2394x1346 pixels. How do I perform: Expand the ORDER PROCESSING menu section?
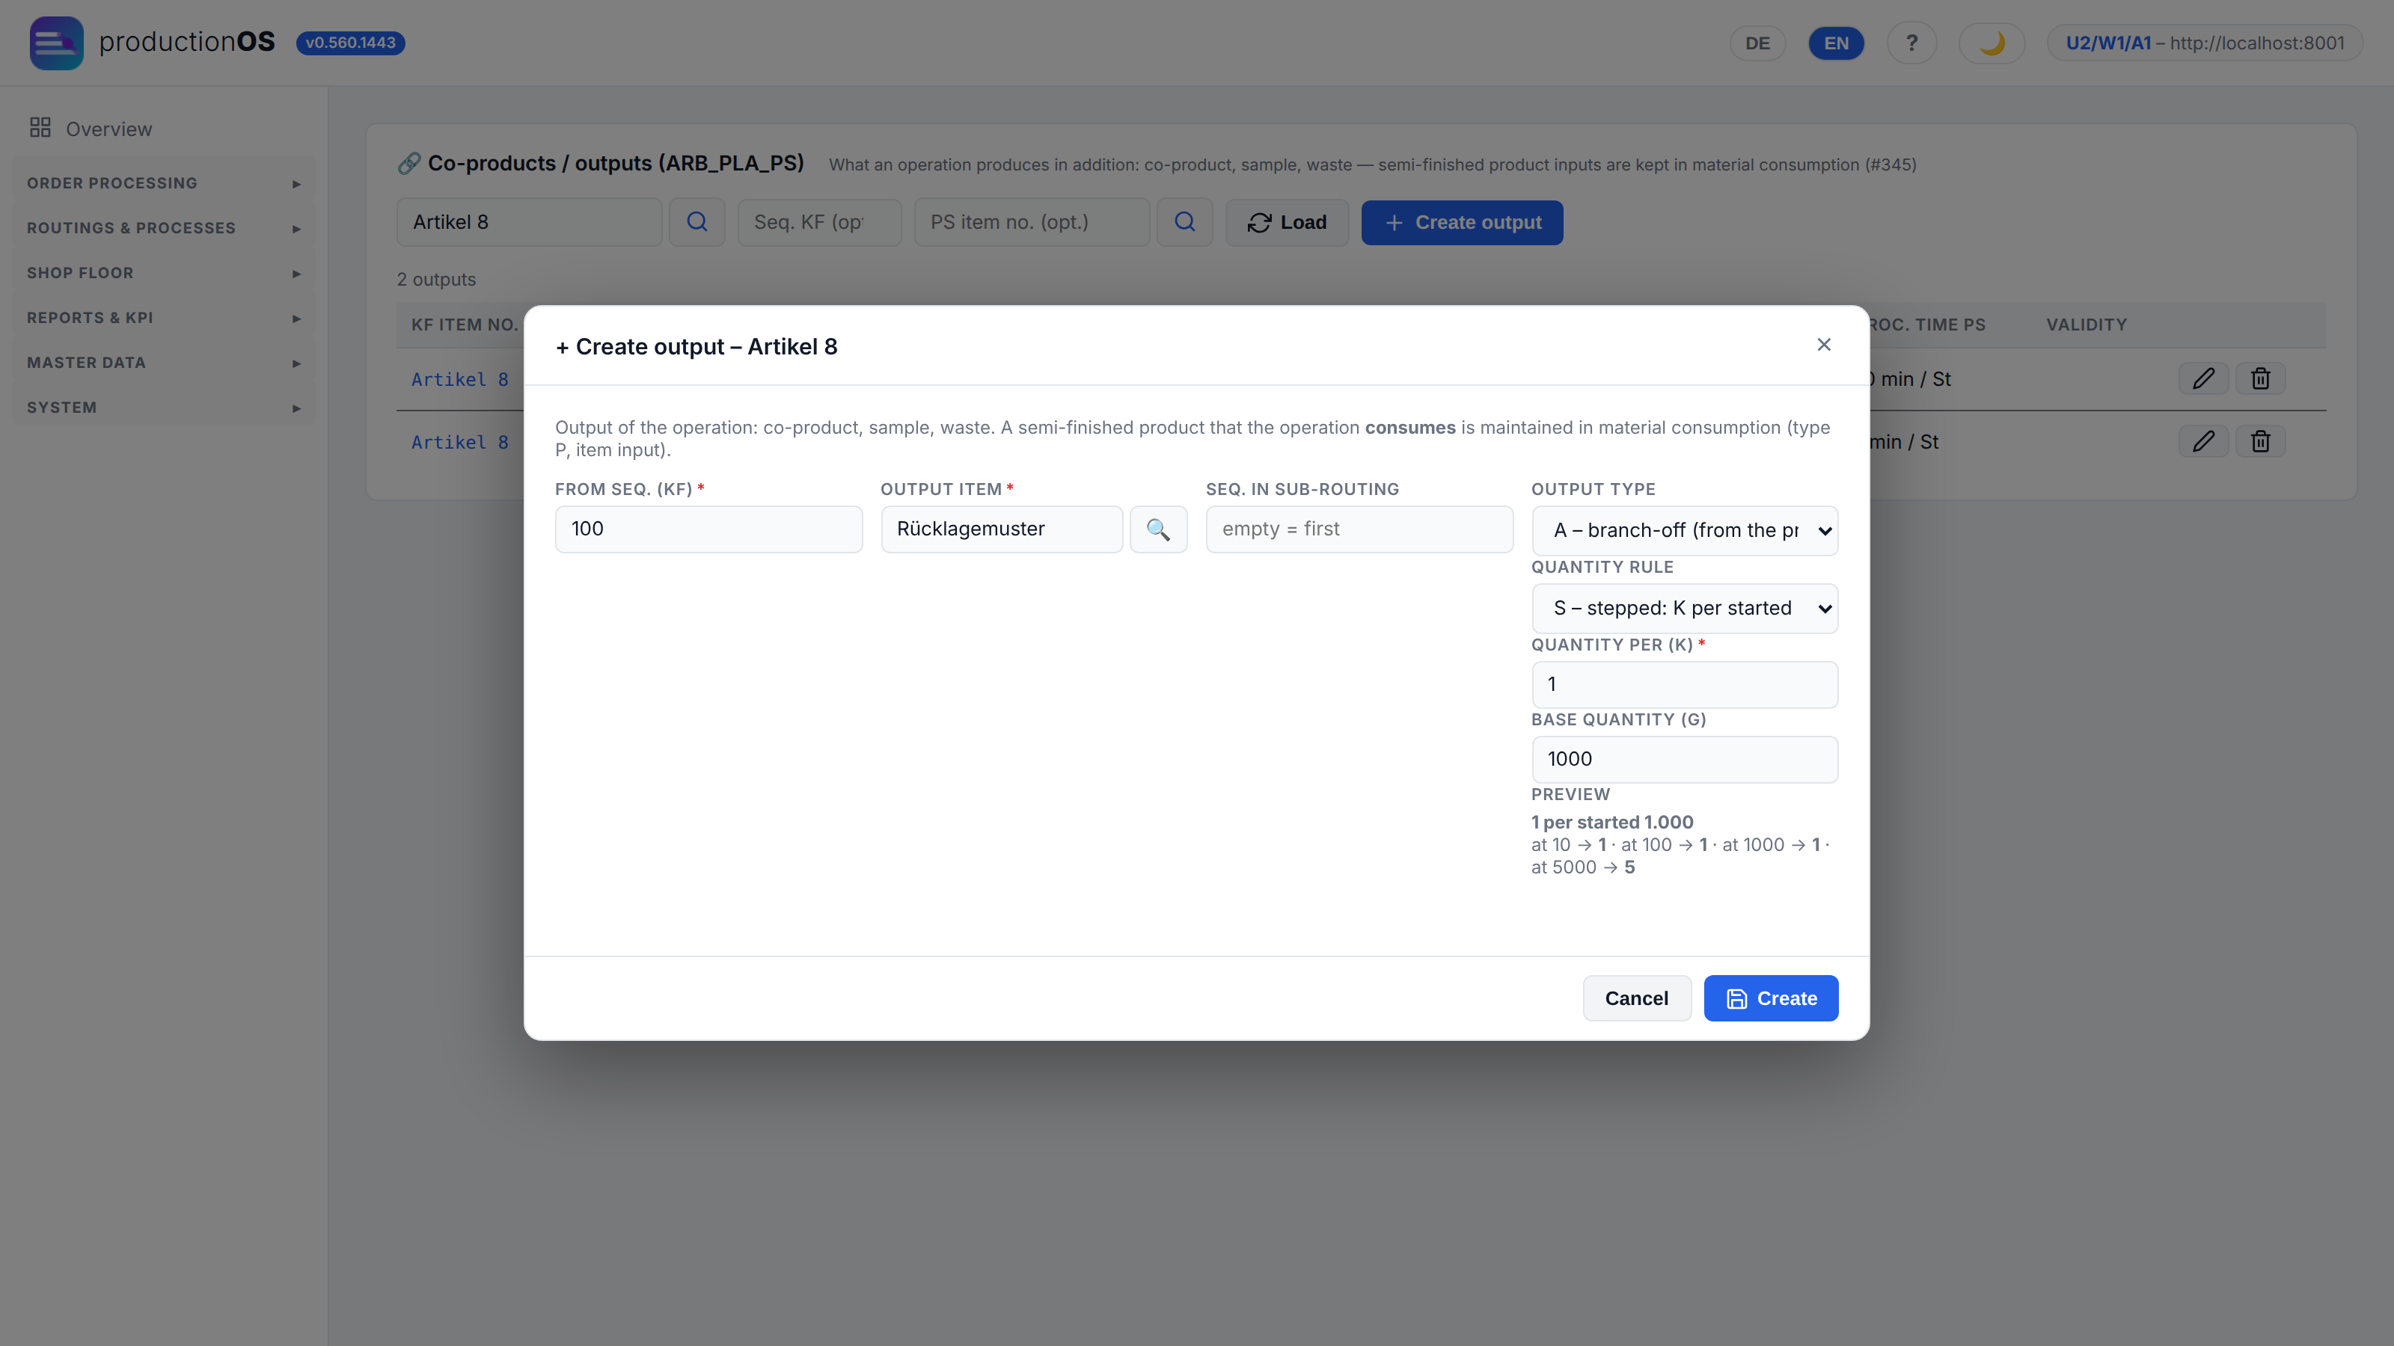(164, 183)
